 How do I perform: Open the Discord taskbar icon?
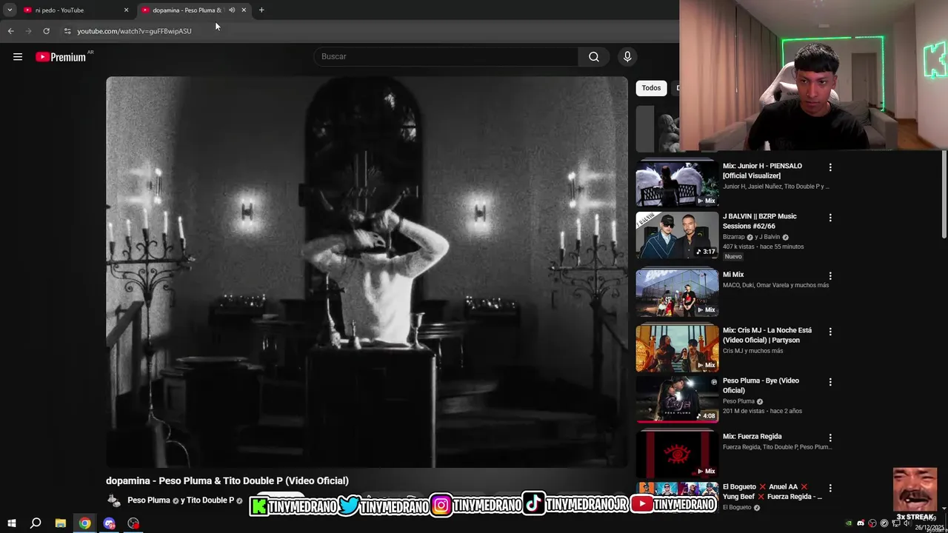click(x=110, y=523)
